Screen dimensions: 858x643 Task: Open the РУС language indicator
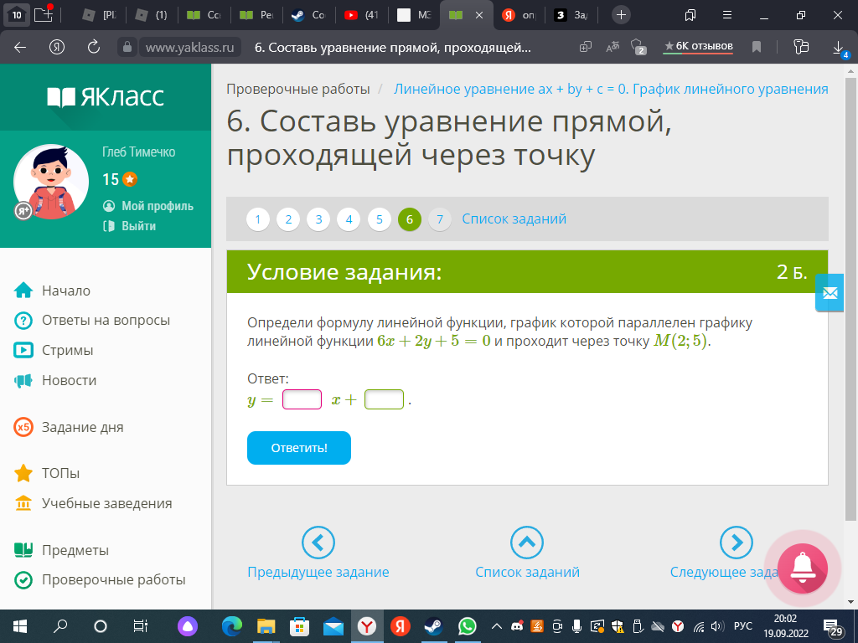tap(742, 626)
